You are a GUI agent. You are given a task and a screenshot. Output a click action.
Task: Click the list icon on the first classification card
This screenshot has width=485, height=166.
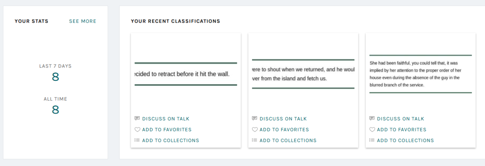pyautogui.click(x=137, y=140)
